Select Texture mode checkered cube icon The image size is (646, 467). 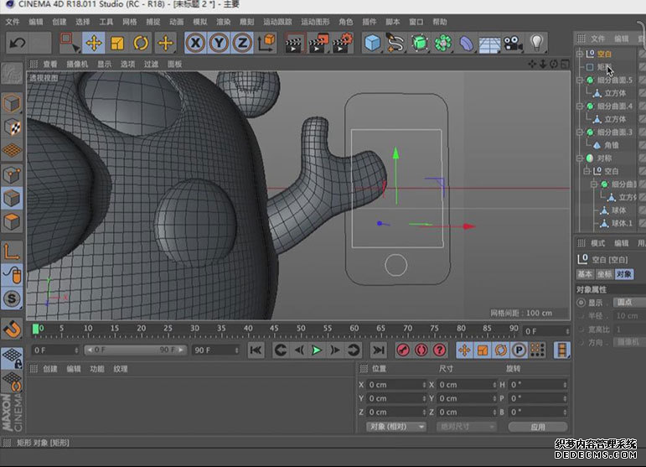(x=12, y=127)
